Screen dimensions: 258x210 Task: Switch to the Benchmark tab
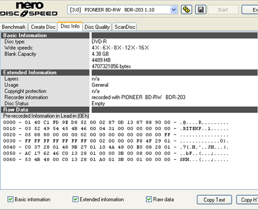[x=14, y=27]
